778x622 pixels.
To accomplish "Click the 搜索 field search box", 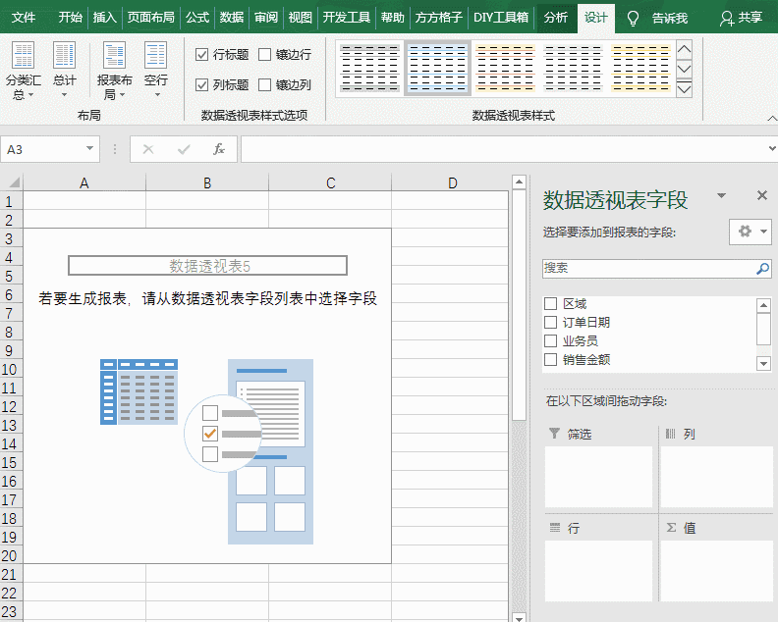I will (648, 268).
